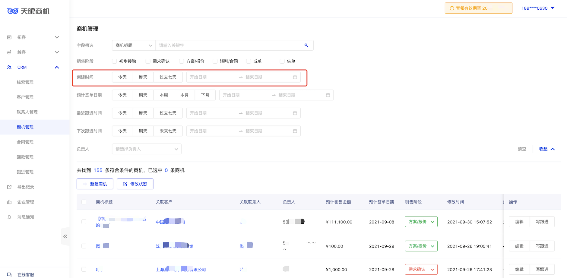The width and height of the screenshot is (567, 278).
Task: Check the 谈判/合同 stage checkbox
Action: [x=215, y=61]
